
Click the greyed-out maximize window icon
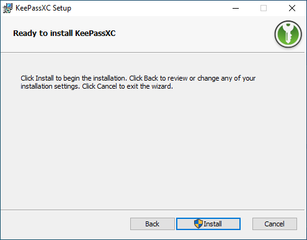[264, 8]
